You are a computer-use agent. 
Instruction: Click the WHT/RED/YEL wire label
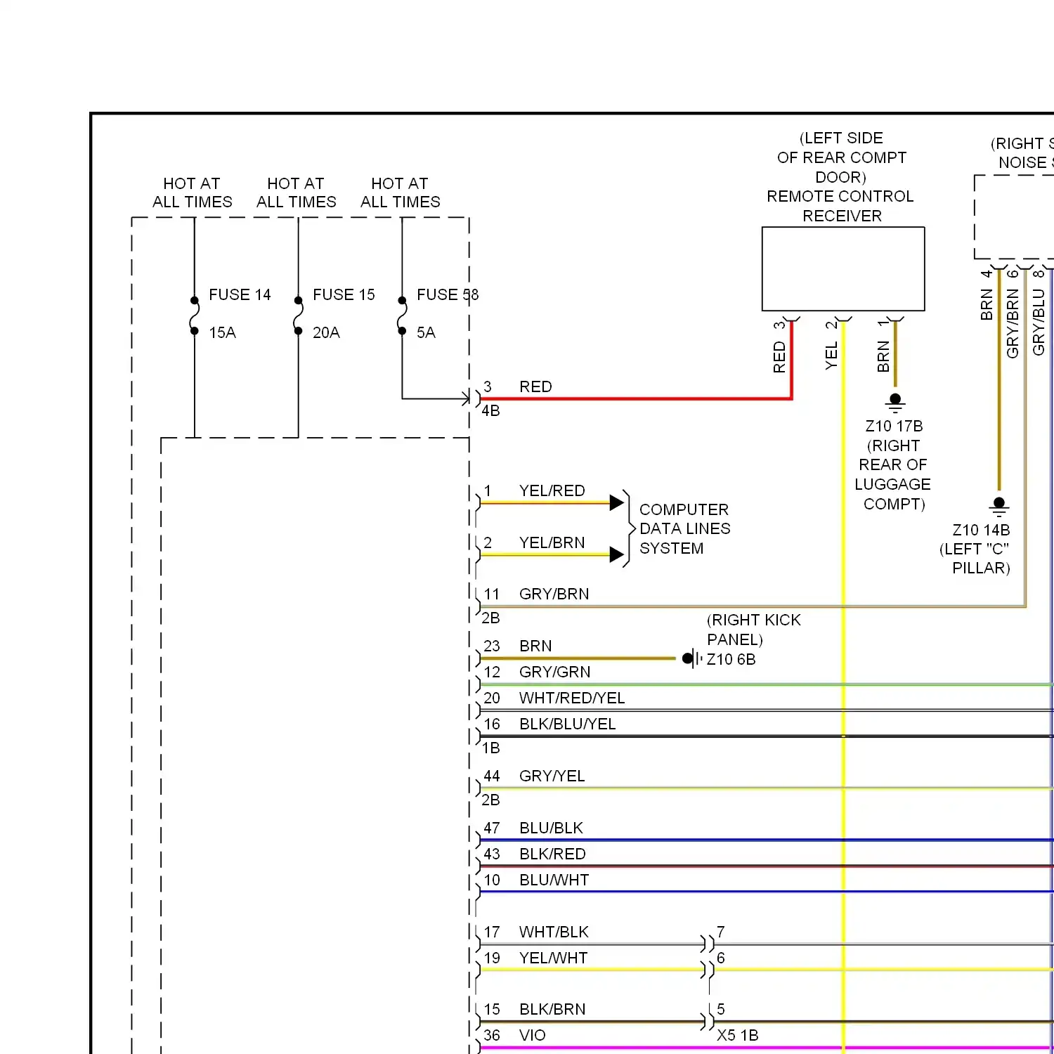(x=572, y=698)
